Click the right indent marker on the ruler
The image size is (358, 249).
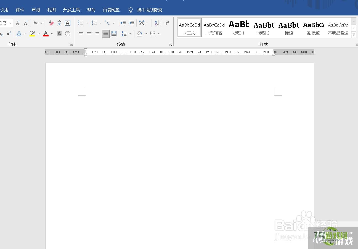pos(274,54)
